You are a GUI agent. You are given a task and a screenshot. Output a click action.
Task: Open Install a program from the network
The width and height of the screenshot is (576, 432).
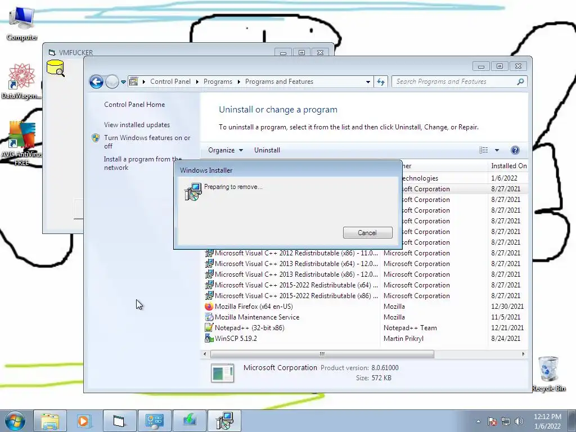[x=142, y=163]
